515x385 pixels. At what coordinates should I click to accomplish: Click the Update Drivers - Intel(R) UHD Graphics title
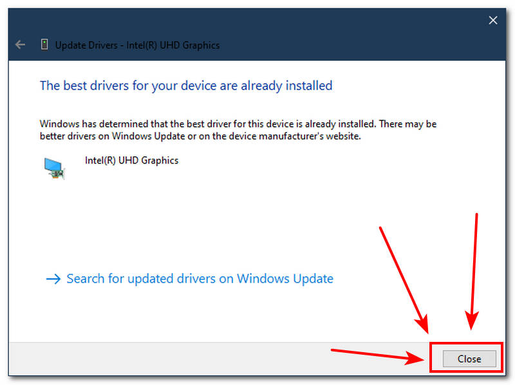(x=137, y=45)
